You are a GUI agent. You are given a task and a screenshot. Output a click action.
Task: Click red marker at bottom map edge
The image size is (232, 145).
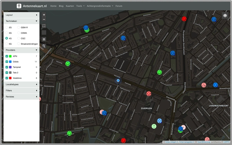(124, 140)
